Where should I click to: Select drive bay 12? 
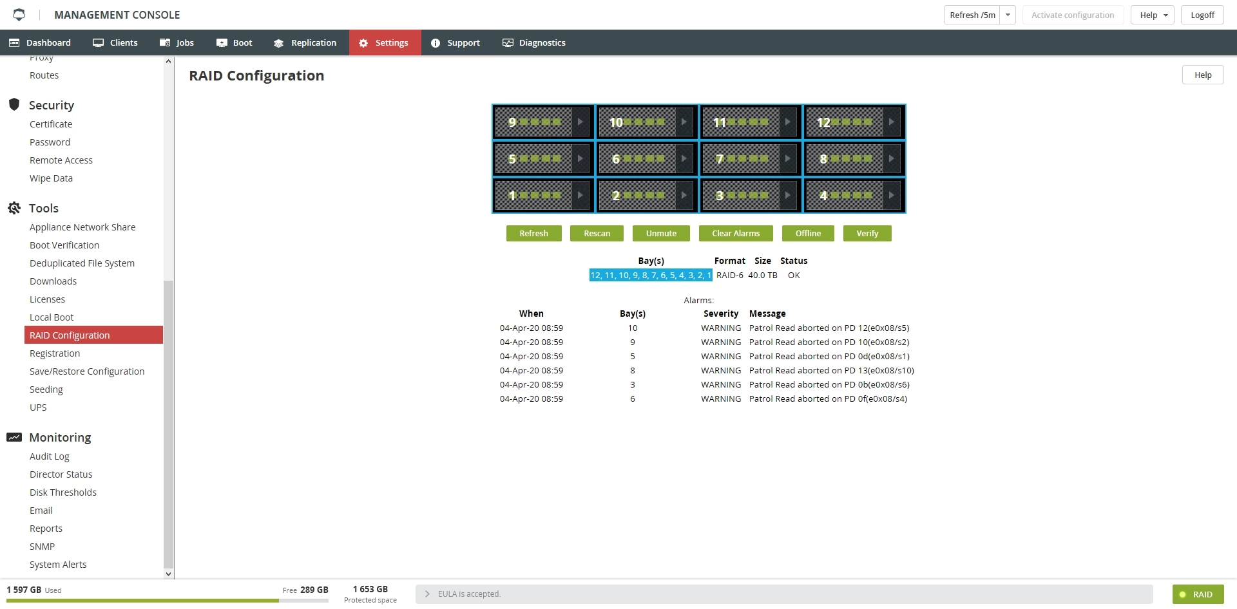[x=854, y=122]
